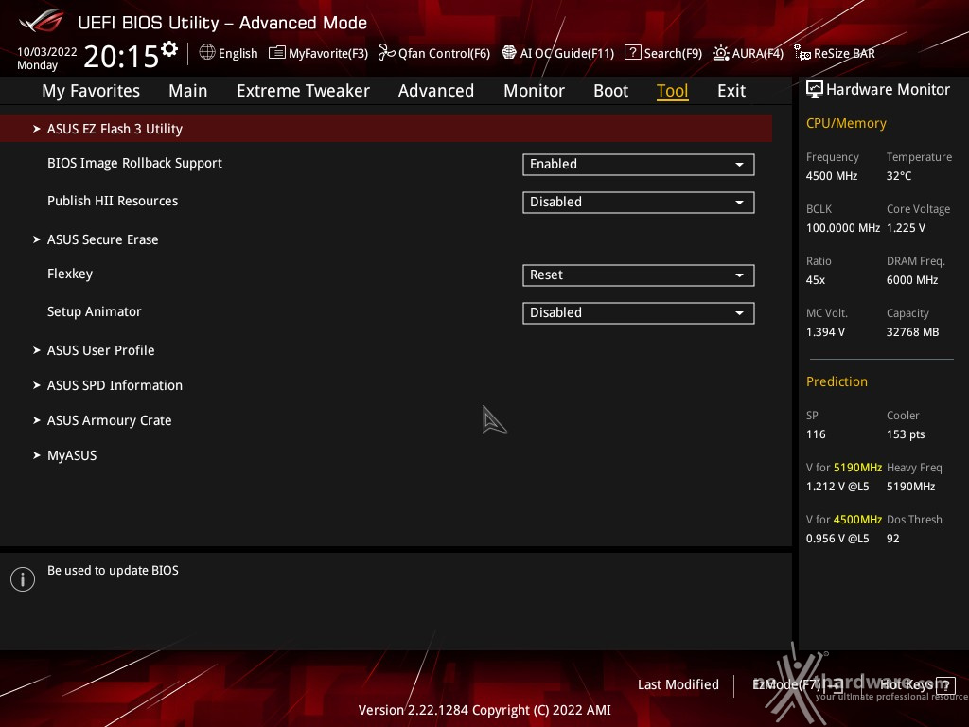The height and width of the screenshot is (727, 969).
Task: Switch to Extreme Tweaker tab
Action: [303, 91]
